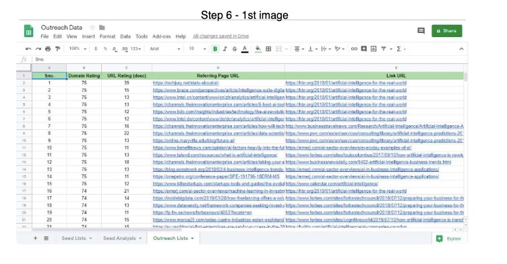Click the formula bar showing Sno.

tap(249, 59)
